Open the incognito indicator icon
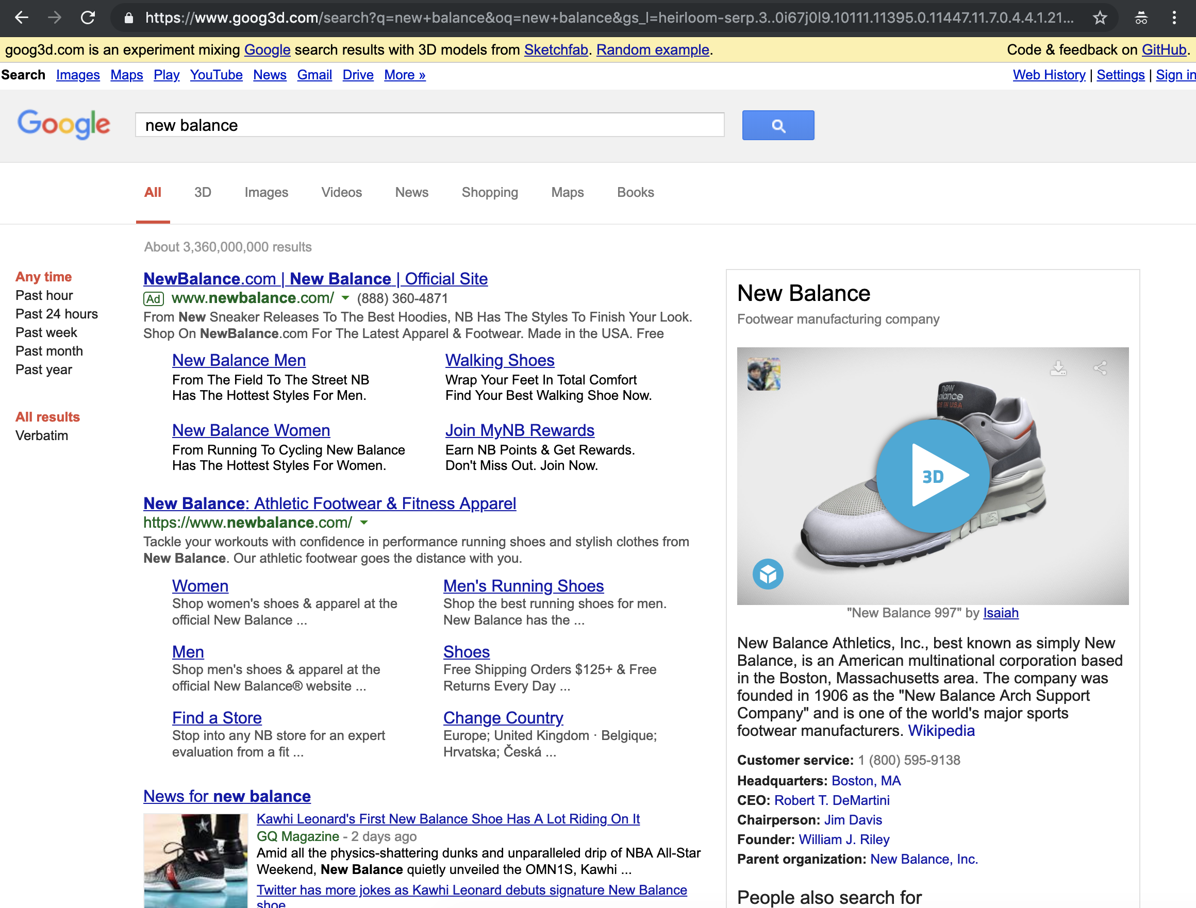The height and width of the screenshot is (908, 1196). tap(1141, 18)
